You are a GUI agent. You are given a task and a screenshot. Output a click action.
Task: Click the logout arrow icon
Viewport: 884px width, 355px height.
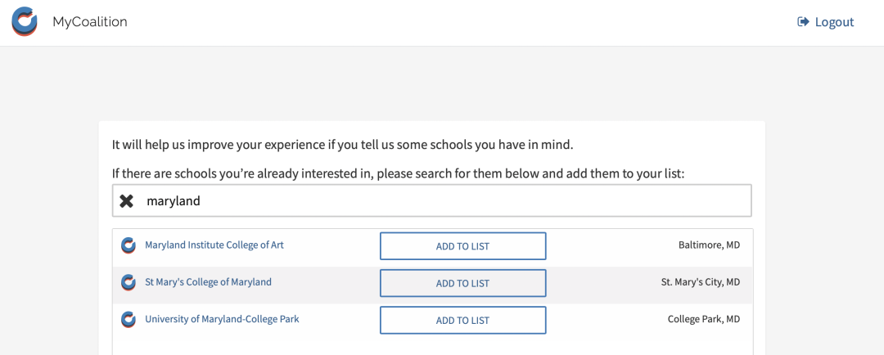[803, 22]
